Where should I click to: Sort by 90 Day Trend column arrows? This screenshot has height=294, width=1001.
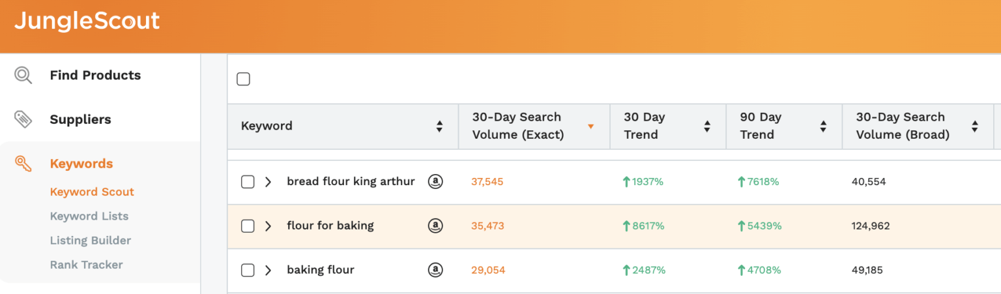point(823,126)
